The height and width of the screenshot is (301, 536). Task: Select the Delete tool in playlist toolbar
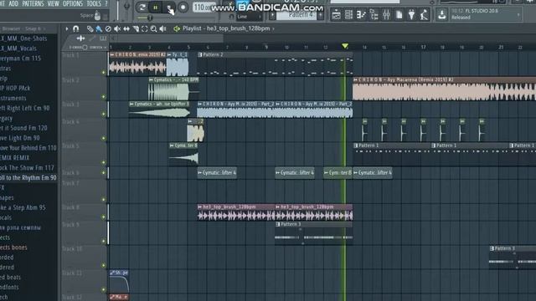[108, 29]
